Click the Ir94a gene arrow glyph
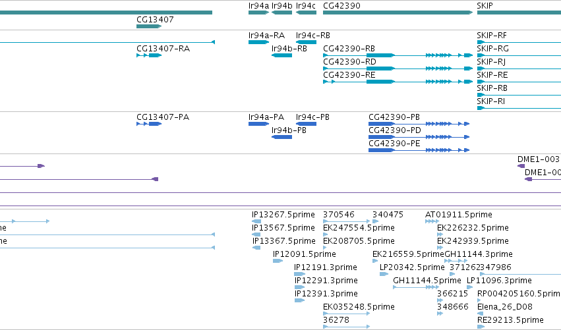 (x=258, y=13)
